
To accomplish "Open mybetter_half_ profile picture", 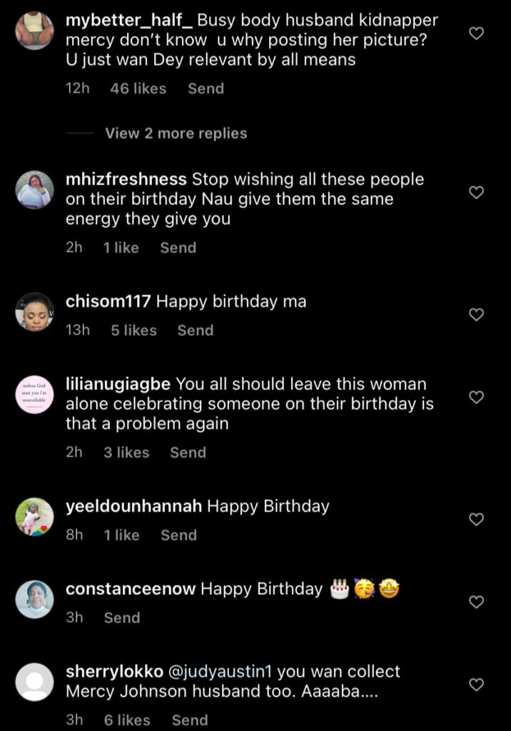I will point(34,31).
